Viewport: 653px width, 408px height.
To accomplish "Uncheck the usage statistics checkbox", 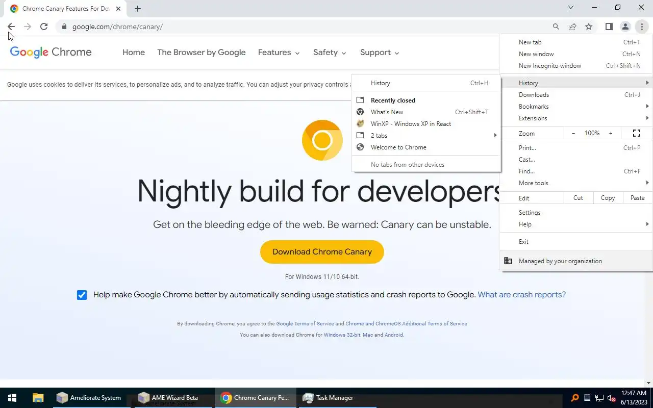I will (x=82, y=295).
